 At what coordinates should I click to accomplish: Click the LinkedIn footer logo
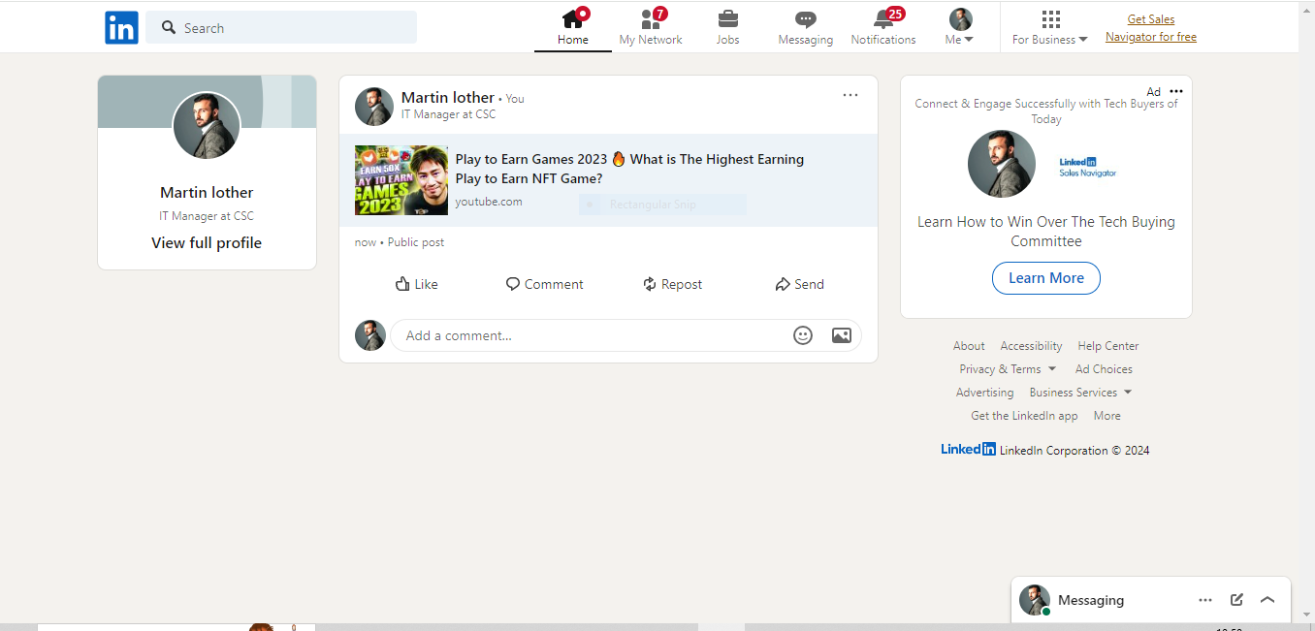click(968, 449)
